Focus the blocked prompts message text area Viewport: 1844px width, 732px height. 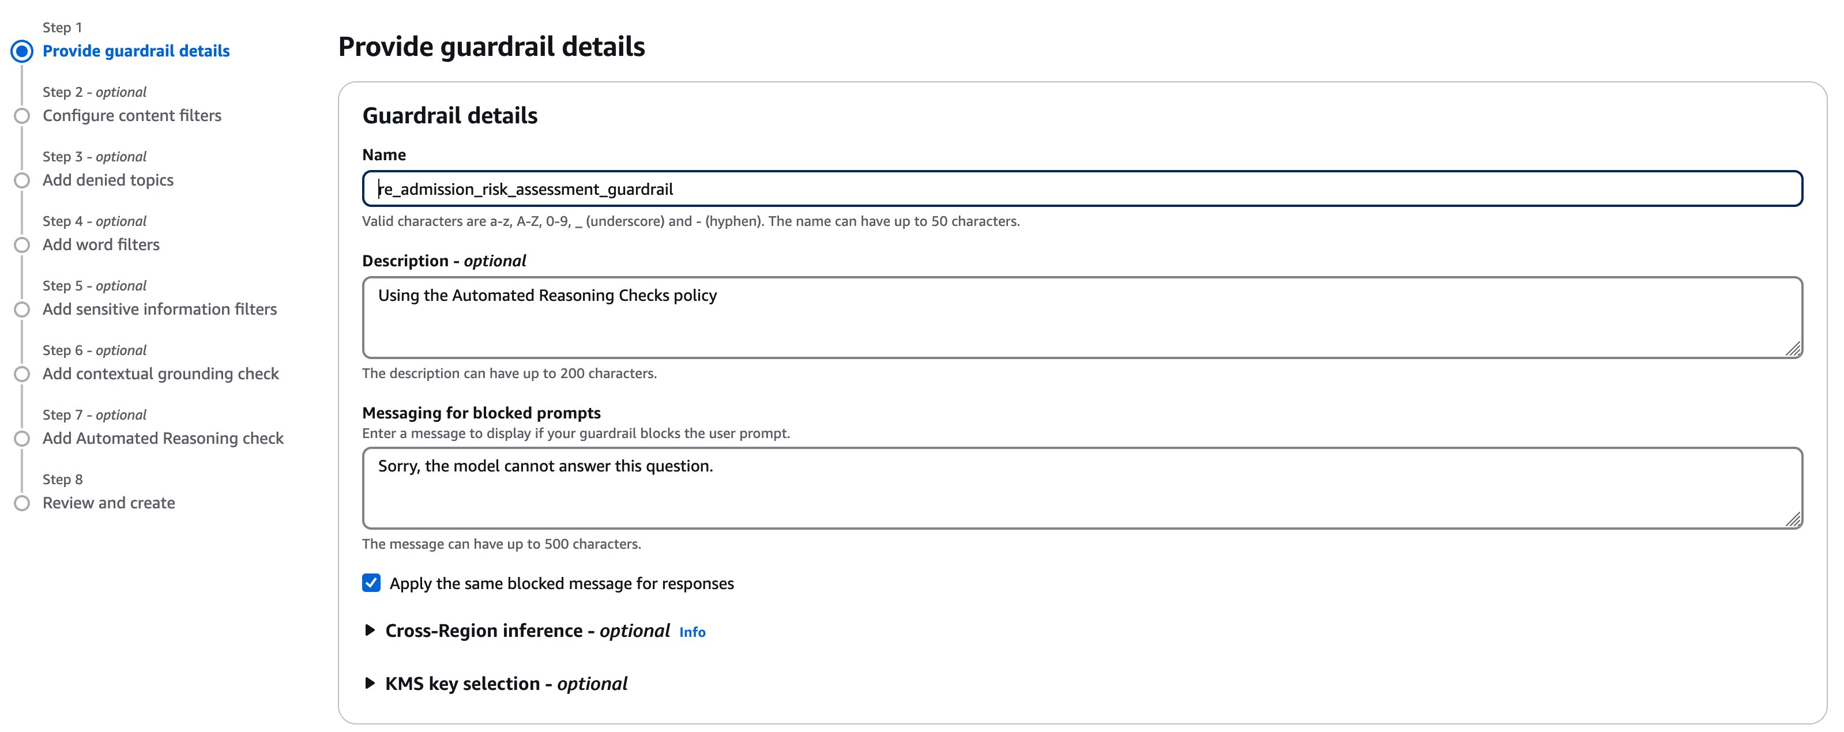[1081, 488]
